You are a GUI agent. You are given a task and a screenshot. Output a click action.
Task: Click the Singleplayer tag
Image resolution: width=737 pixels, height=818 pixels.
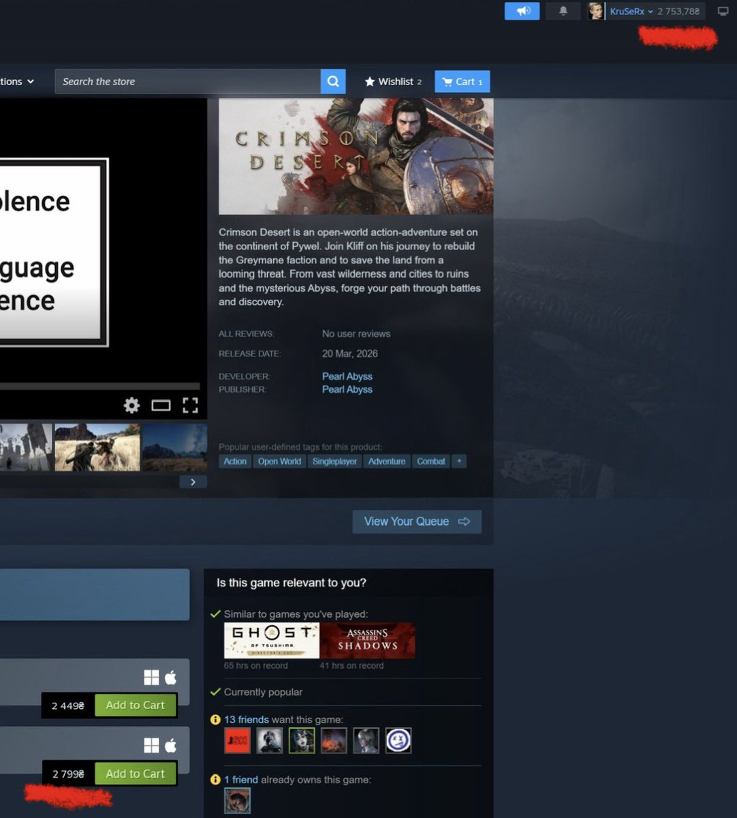tap(334, 461)
